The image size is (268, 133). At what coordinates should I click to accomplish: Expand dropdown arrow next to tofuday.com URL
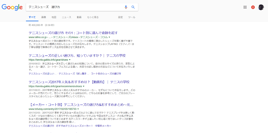click(x=78, y=109)
